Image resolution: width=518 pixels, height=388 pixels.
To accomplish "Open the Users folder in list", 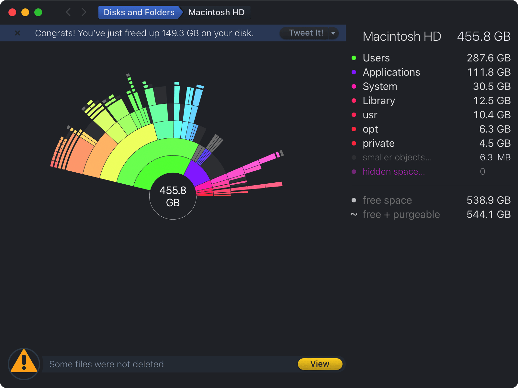I will 376,58.
